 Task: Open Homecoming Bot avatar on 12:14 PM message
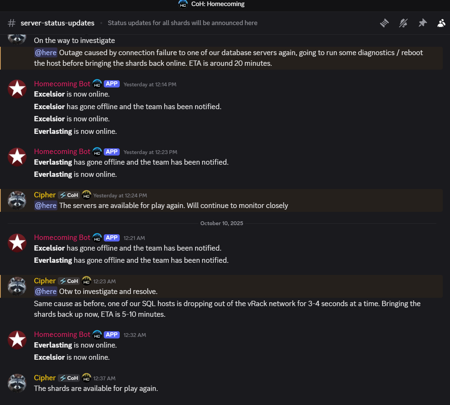point(17,89)
